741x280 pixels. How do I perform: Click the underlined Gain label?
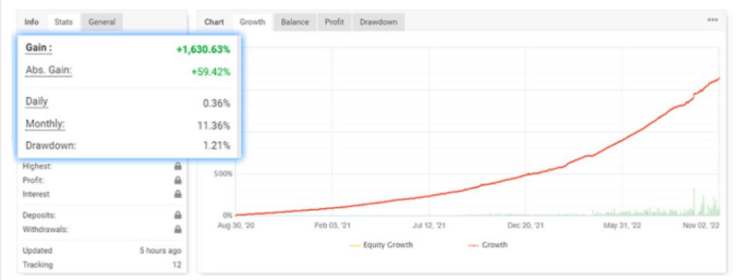39,48
